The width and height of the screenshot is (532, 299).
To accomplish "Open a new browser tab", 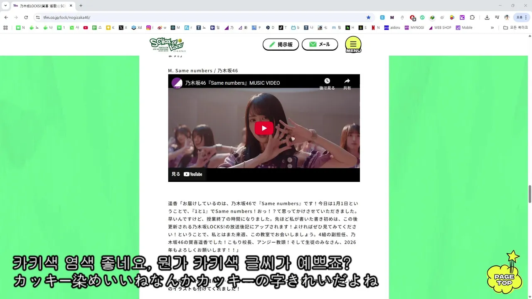I will pyautogui.click(x=81, y=6).
